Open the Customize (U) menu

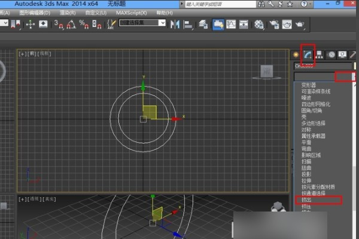(x=96, y=13)
